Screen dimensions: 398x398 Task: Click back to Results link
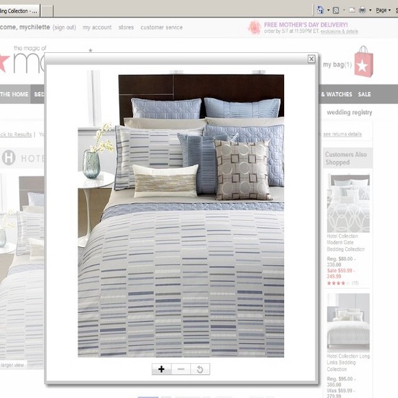[16, 134]
